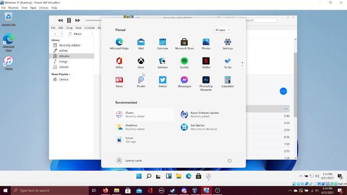Select Albums in iTunes sidebar
The image size is (347, 195).
(x=72, y=56)
